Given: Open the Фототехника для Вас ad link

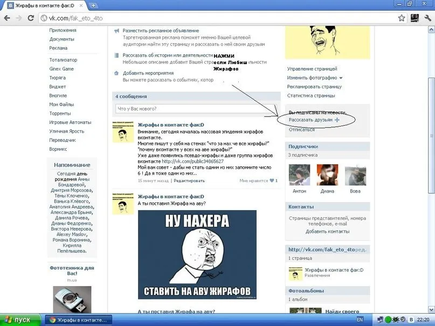Looking at the screenshot, I should [x=72, y=270].
